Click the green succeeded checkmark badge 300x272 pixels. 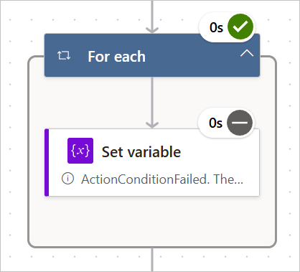tap(240, 27)
